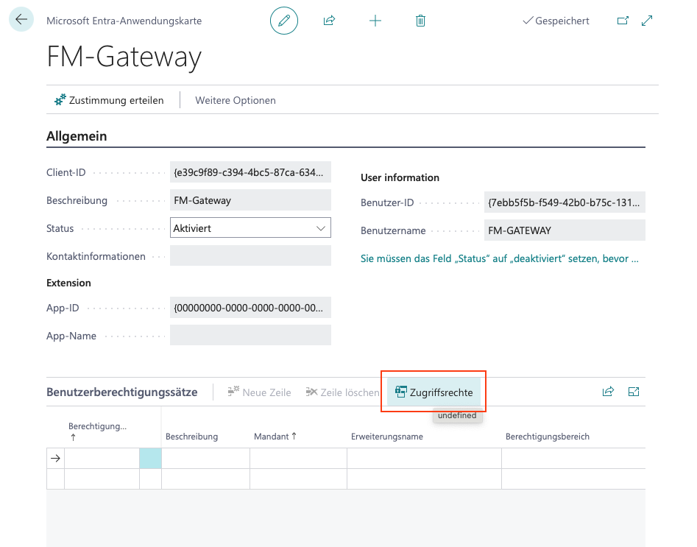Click share icon in Benutzerberechtigungssätze toolbar
The height and width of the screenshot is (547, 697).
click(608, 392)
